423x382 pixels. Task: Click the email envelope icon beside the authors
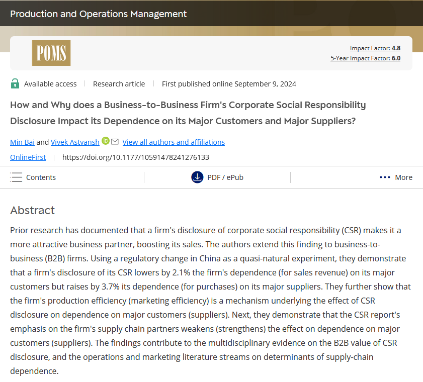(115, 142)
